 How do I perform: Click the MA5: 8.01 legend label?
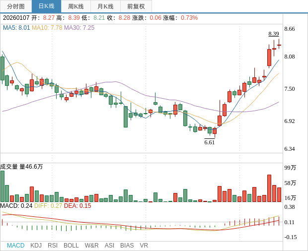[16, 28]
